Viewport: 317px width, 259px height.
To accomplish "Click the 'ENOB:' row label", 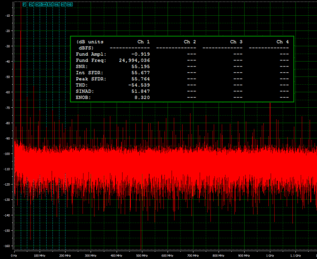I will pyautogui.click(x=83, y=97).
